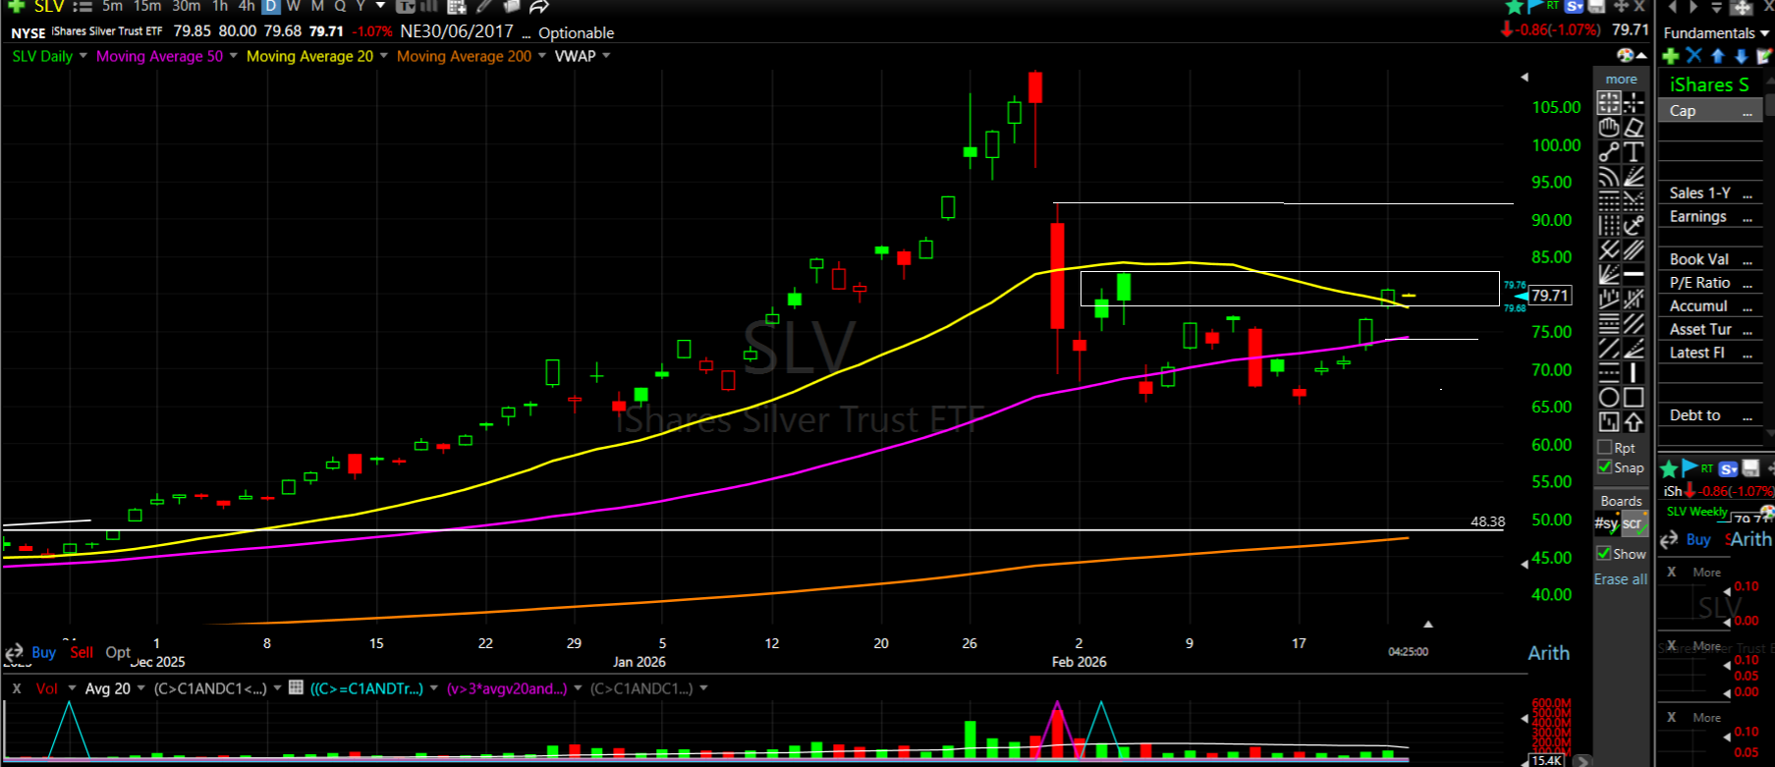Select the Fibonacci arcs tool
The image size is (1775, 767).
[1608, 177]
